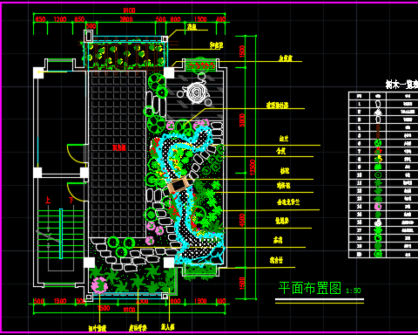This screenshot has height=335, width=418.
Task: Click the 合浦光叶兰 annotation label
Action: (288, 202)
